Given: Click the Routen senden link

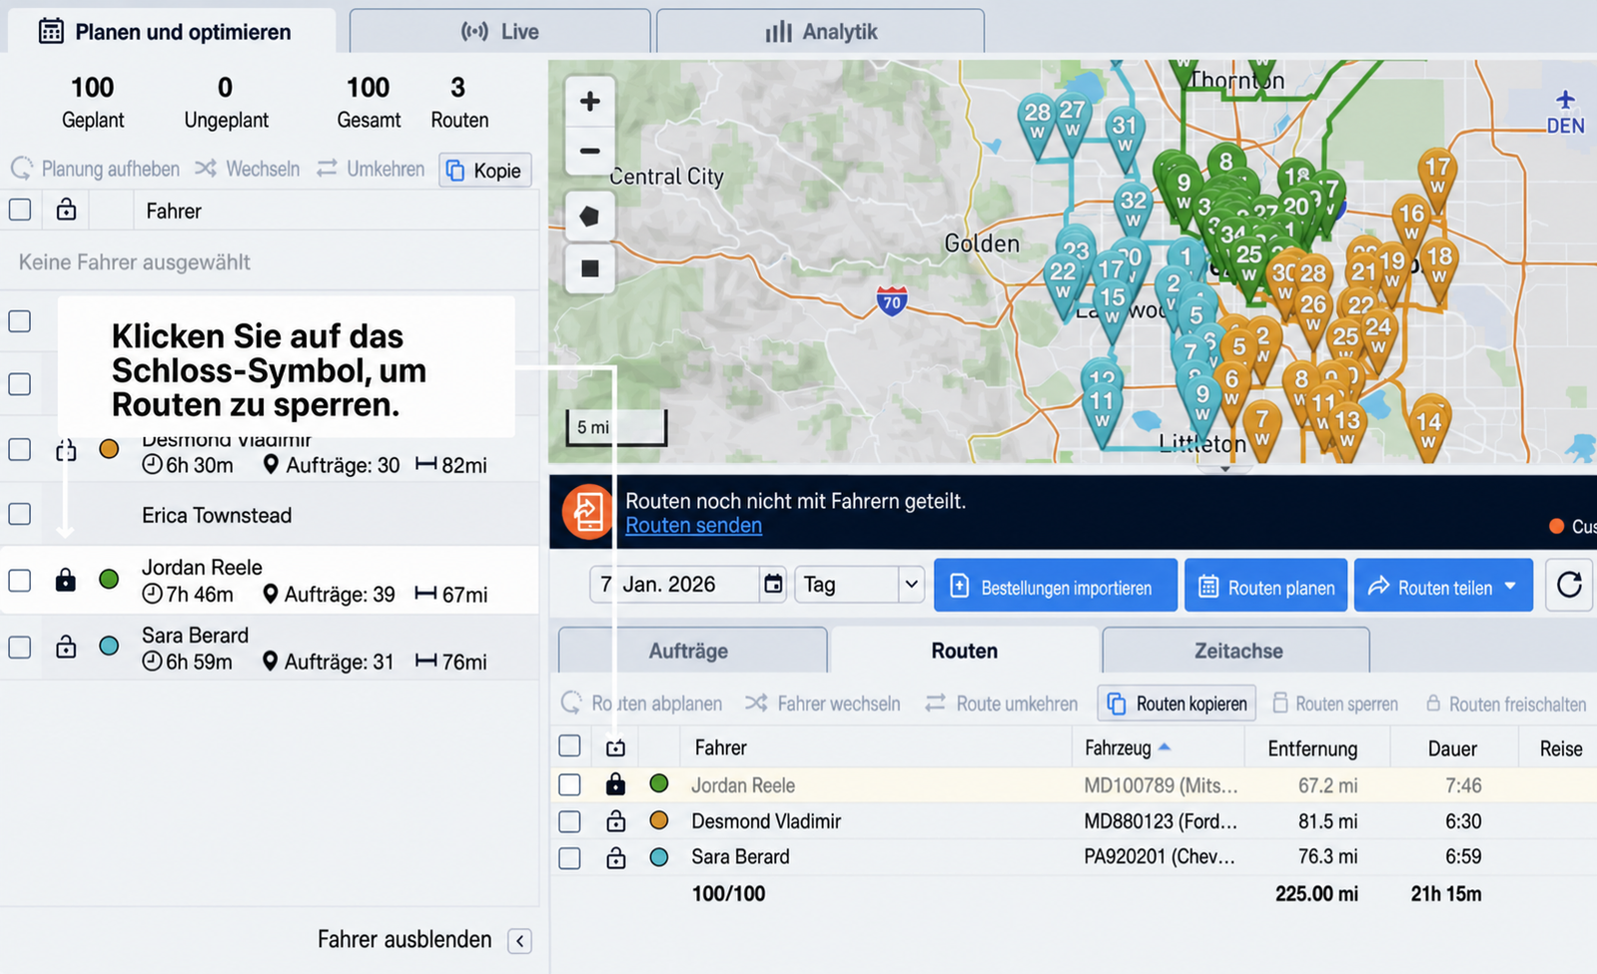Looking at the screenshot, I should tap(693, 526).
